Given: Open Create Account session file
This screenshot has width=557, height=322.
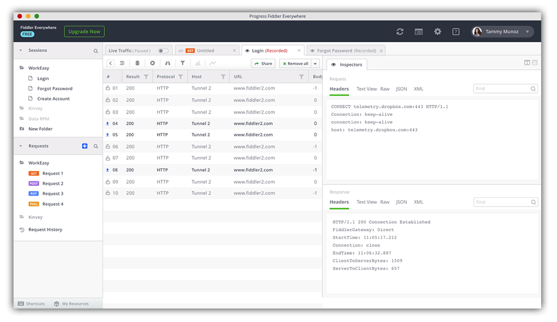Looking at the screenshot, I should point(53,98).
